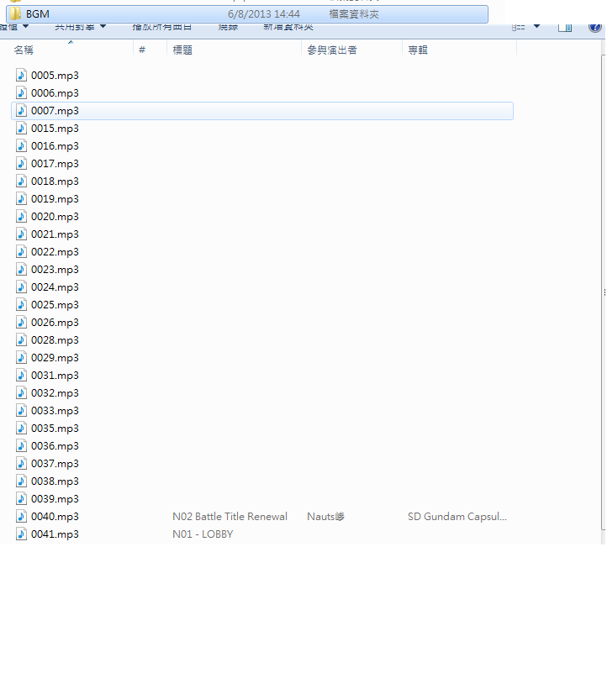
Task: Click the music icon of 0037.mp3
Action: click(x=21, y=463)
